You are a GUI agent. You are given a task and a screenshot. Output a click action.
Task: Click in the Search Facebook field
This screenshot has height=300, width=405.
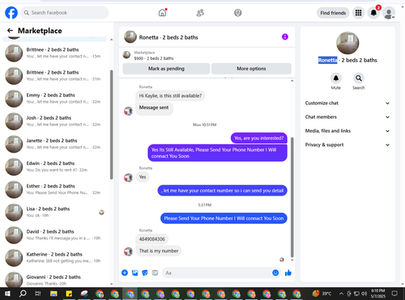coord(65,13)
